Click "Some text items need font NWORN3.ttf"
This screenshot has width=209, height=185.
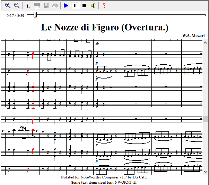point(104,182)
